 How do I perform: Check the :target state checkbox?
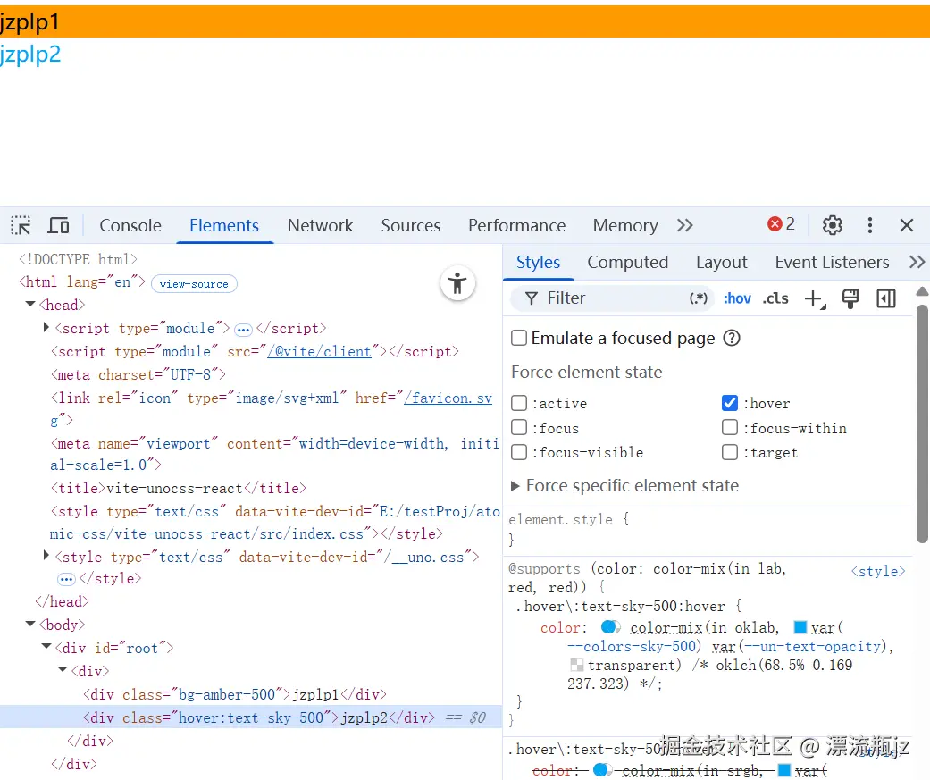[730, 453]
